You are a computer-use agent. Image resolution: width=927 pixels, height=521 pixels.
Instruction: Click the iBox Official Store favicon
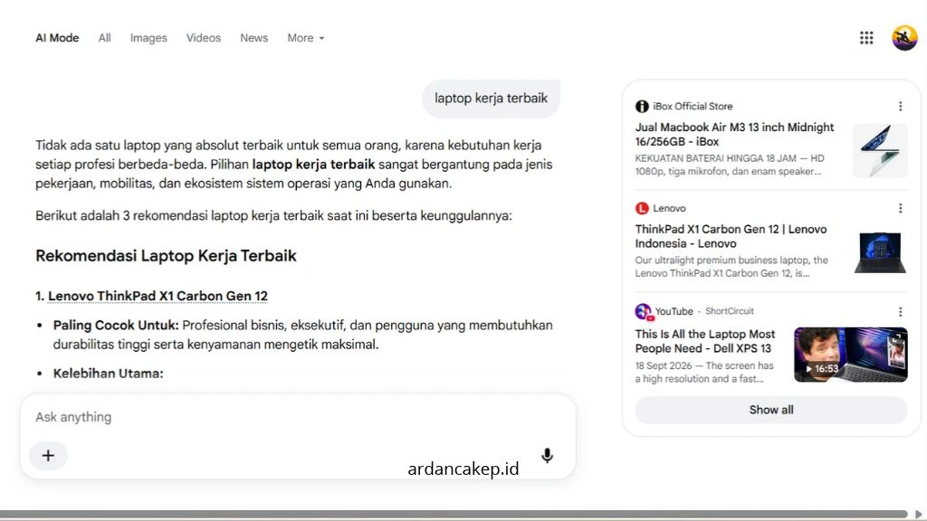tap(642, 107)
